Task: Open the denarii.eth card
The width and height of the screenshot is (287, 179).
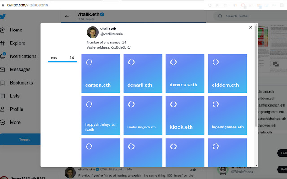Action: click(143, 73)
